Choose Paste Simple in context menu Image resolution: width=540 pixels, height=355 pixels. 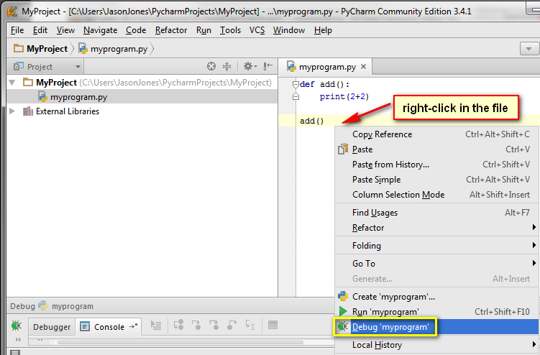(x=437, y=180)
